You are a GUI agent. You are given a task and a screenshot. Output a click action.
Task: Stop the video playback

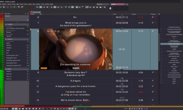point(23,109)
